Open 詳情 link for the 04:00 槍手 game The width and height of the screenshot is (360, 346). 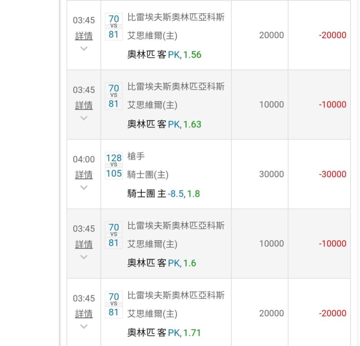(84, 175)
